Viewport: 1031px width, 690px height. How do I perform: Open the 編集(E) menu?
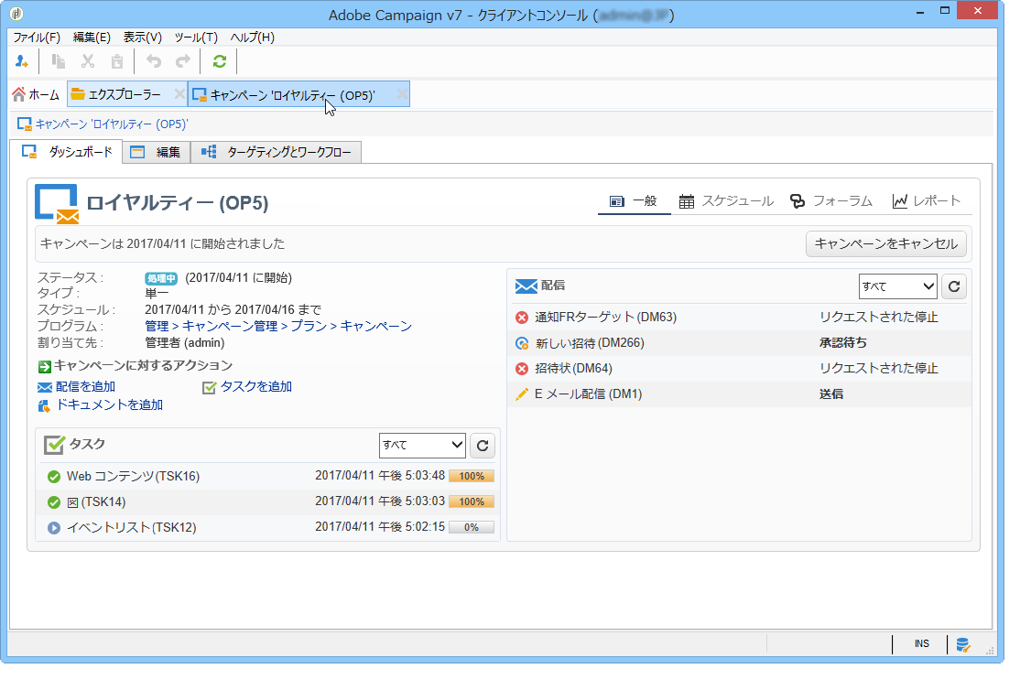click(x=92, y=38)
